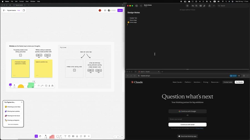Click Continue with Google
Image resolution: width=250 pixels, height=140 pixels.
click(187, 111)
